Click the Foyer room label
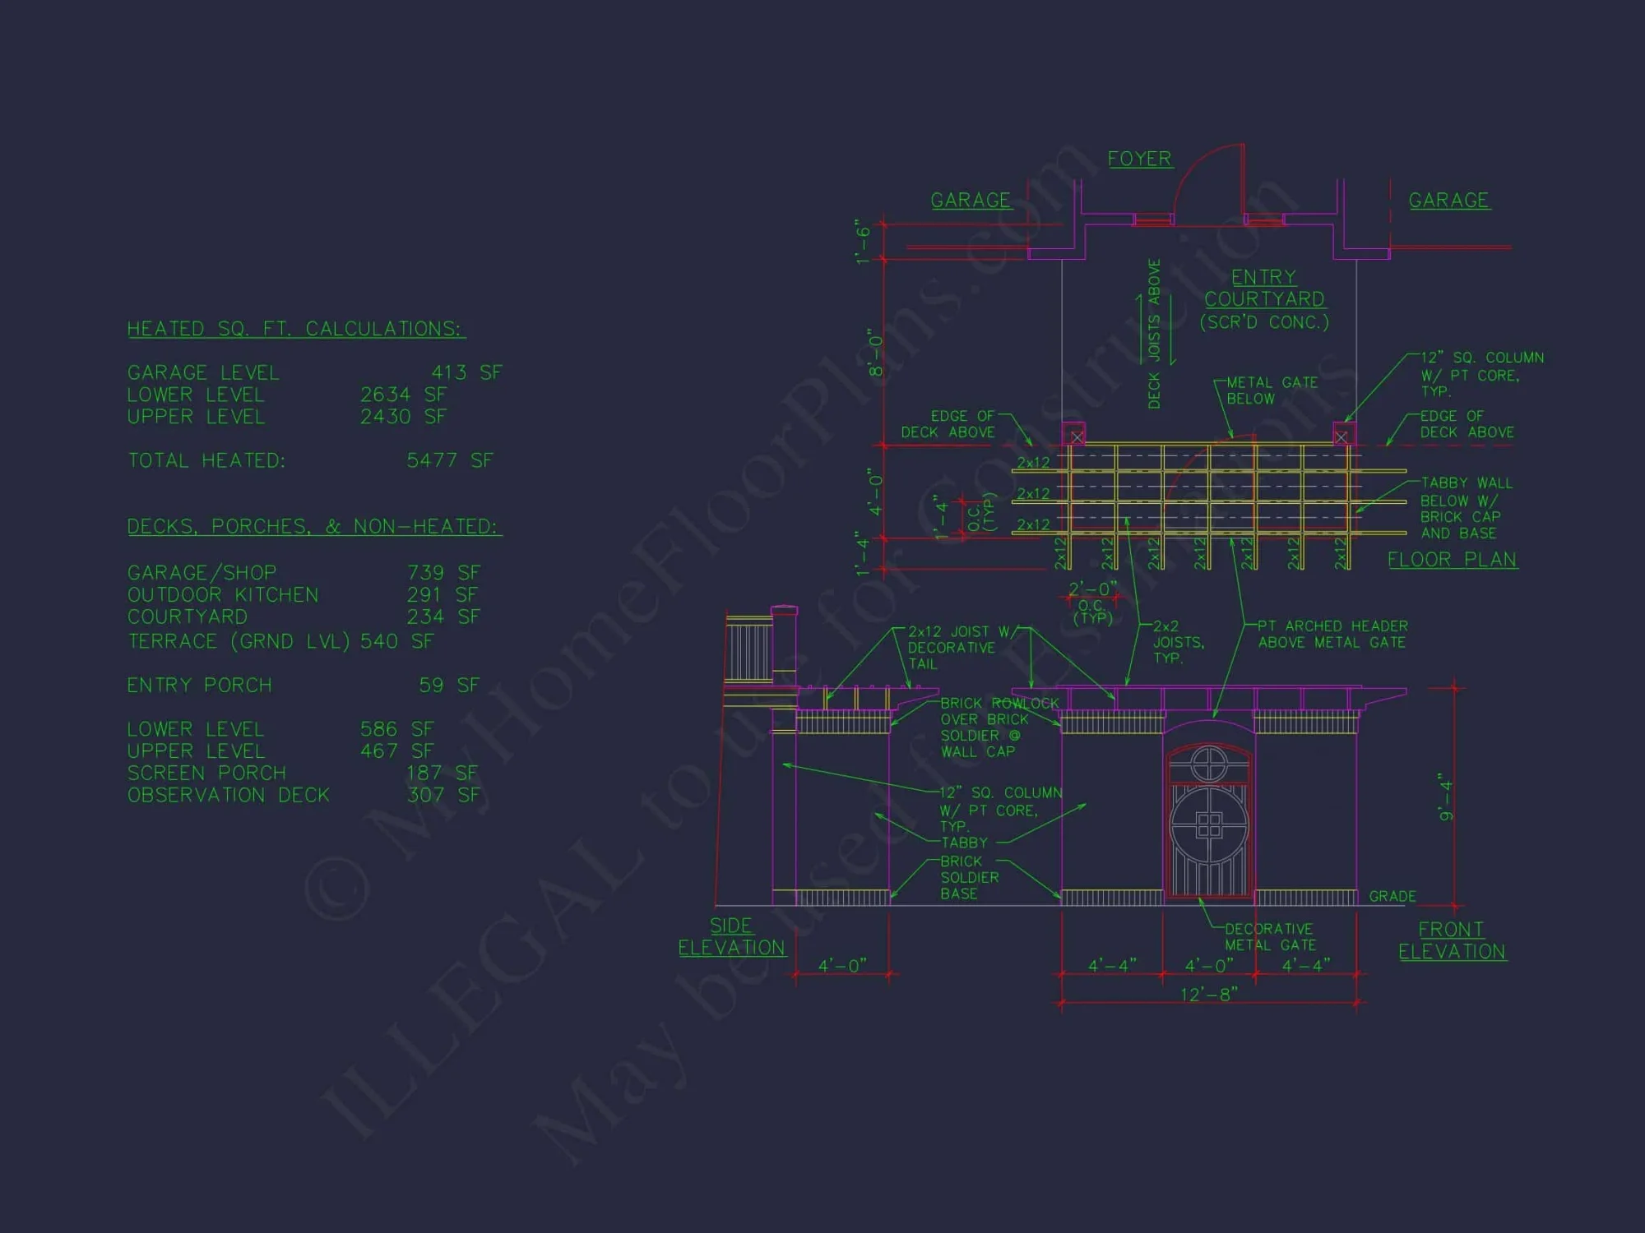 (x=1139, y=159)
